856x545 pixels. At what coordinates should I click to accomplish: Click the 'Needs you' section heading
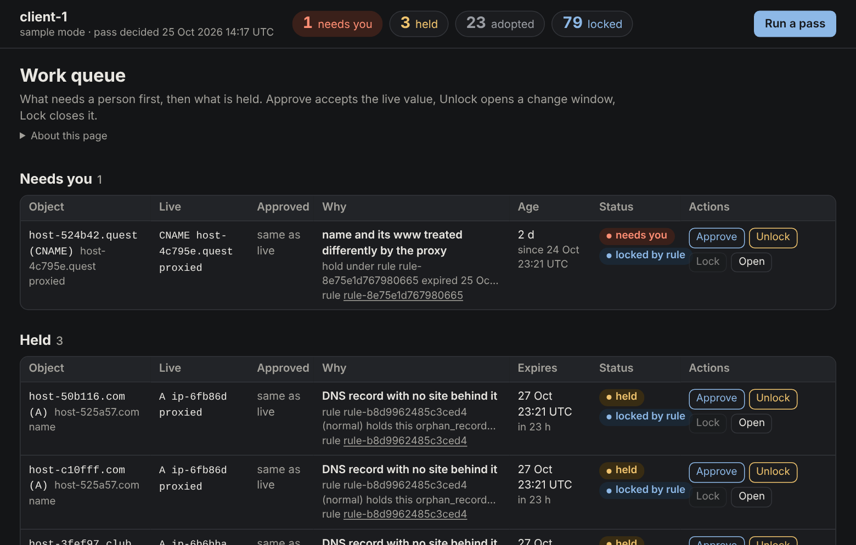[56, 179]
